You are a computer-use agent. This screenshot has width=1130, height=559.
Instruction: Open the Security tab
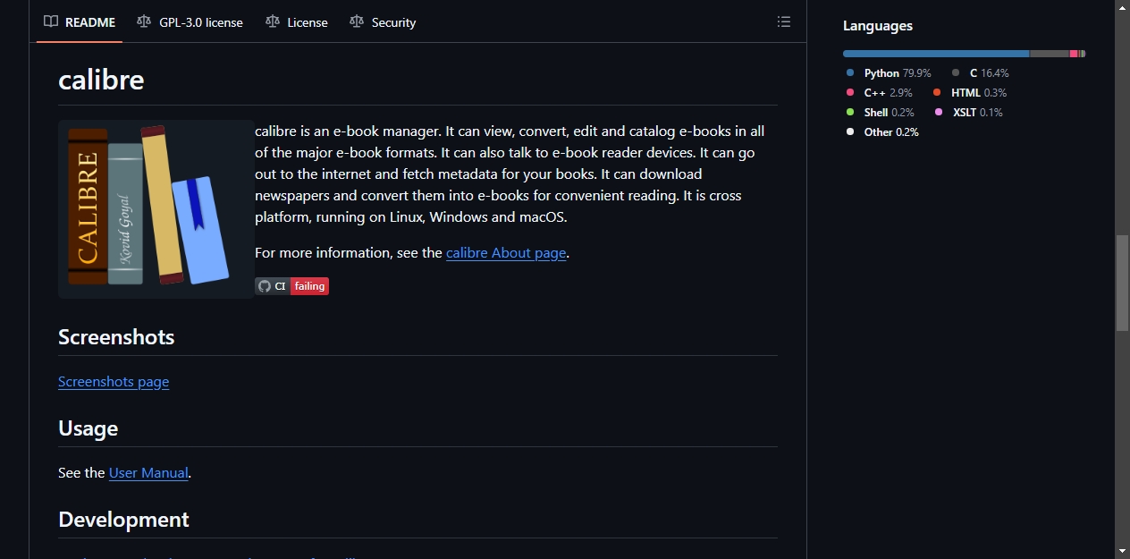click(383, 22)
